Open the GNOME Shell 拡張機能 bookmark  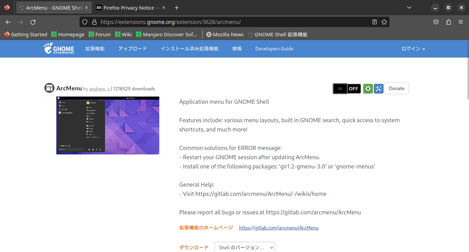(277, 34)
